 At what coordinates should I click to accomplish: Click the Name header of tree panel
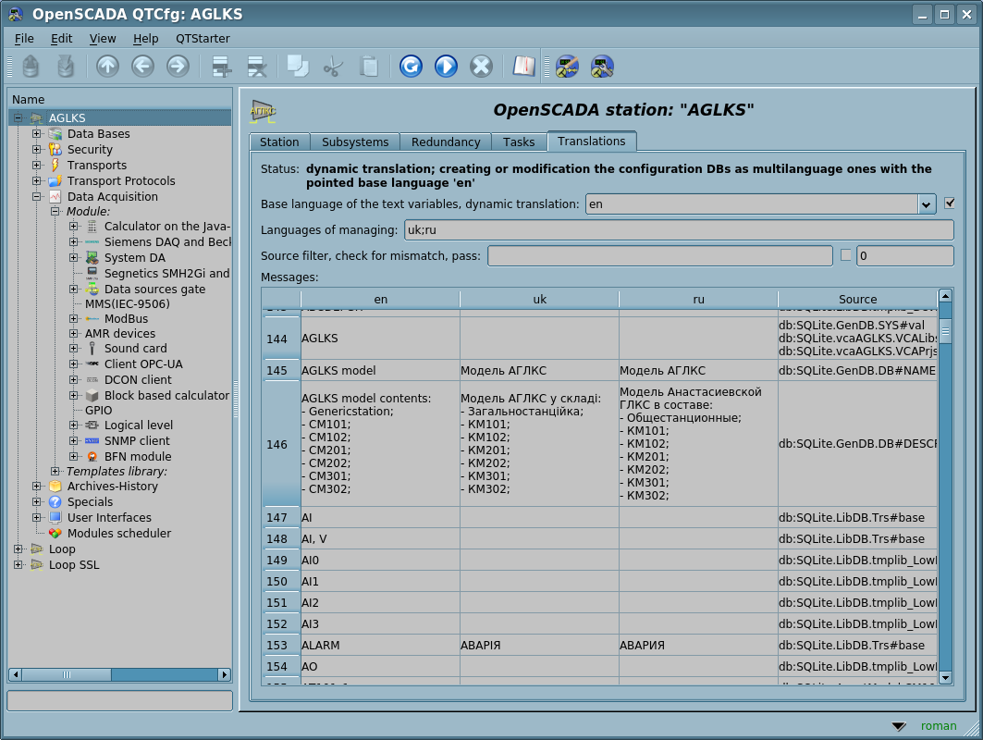119,99
